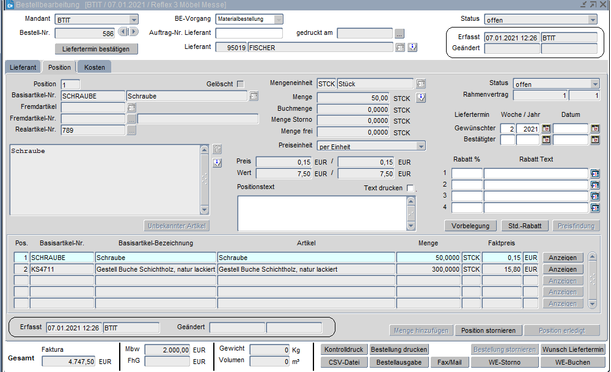Go to the next Bestell-Nr. with the arrow

click(x=133, y=32)
